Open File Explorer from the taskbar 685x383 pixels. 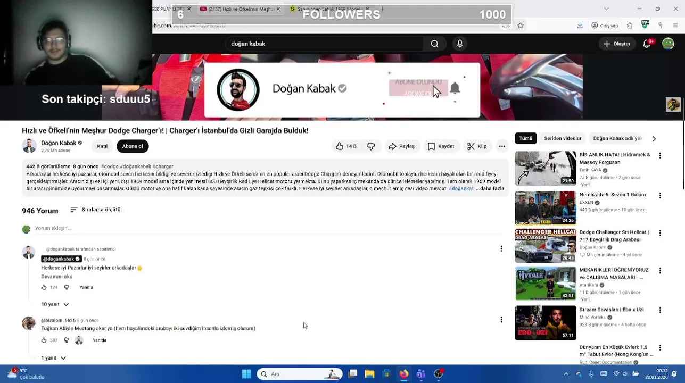[369, 374]
